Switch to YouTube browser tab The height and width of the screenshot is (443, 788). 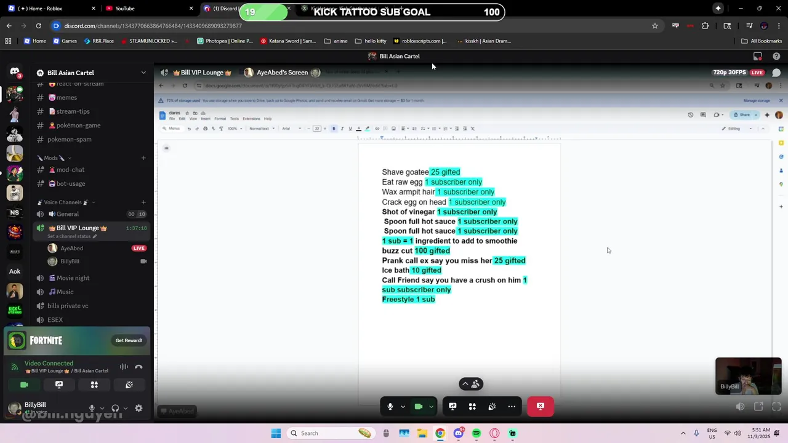pos(149,9)
